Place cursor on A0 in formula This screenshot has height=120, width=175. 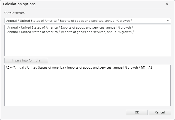[x=7, y=68]
